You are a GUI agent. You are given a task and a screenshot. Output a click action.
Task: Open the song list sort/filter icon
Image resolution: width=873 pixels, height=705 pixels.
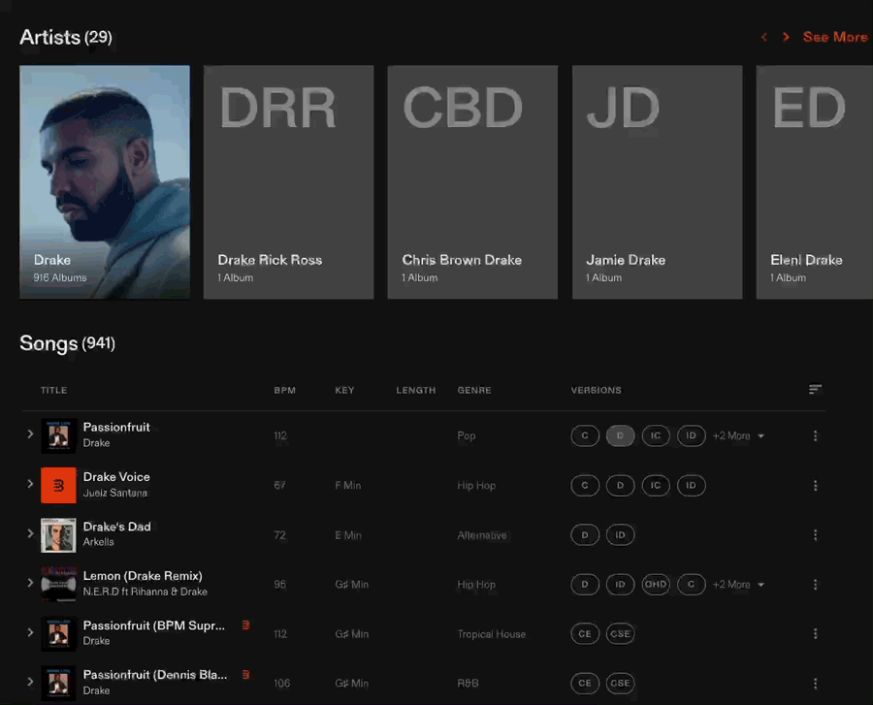[815, 390]
